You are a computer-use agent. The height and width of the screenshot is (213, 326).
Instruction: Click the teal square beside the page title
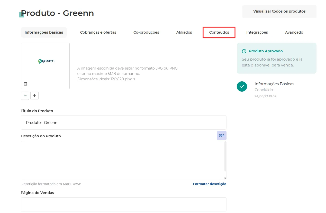(x=22, y=15)
